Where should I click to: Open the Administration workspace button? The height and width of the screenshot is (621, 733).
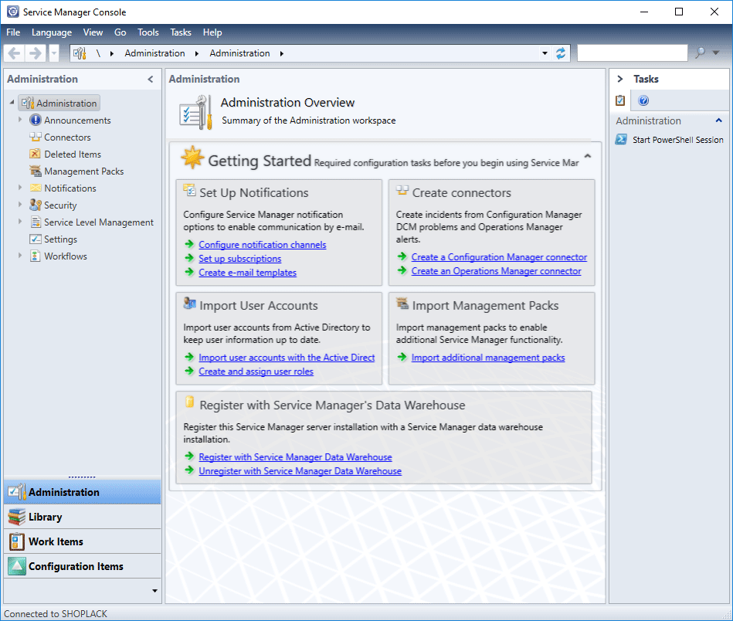click(83, 492)
